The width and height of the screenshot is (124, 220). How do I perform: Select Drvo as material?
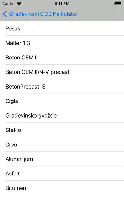coord(62,144)
